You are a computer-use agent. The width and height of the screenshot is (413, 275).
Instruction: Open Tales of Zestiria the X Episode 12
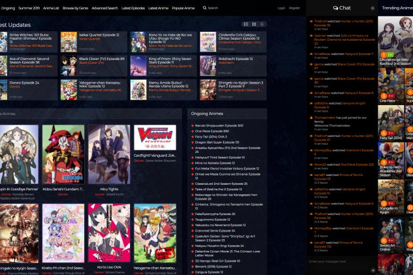(x=219, y=189)
